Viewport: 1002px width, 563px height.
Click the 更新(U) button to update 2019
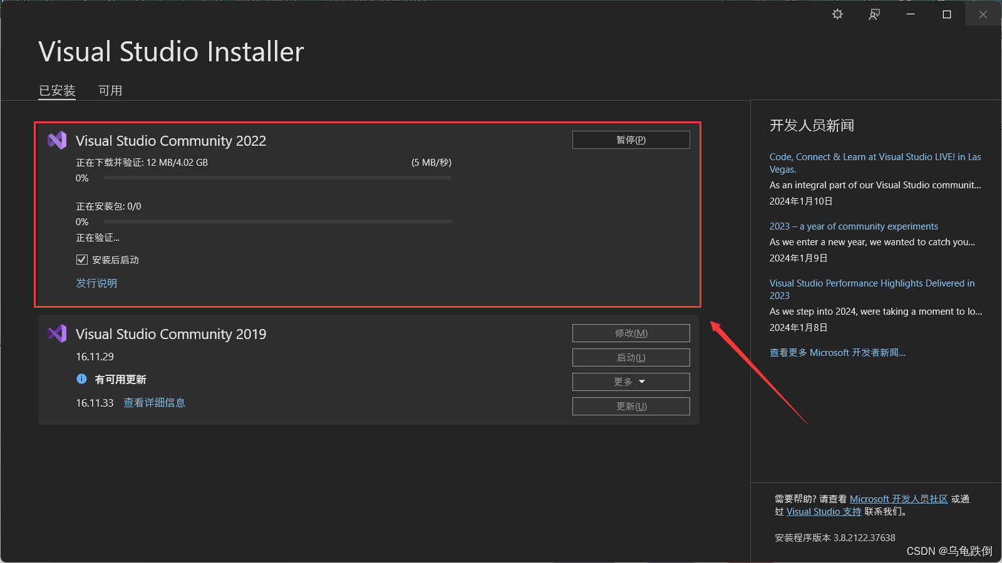coord(631,406)
